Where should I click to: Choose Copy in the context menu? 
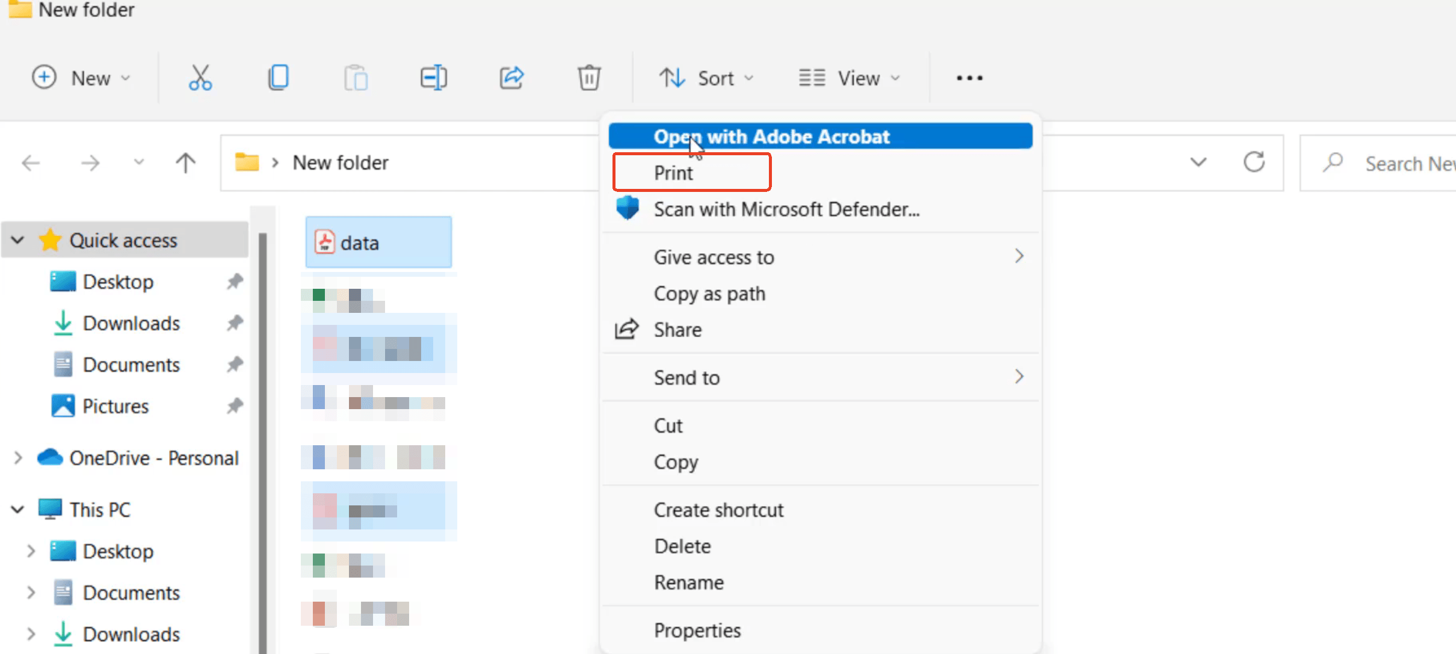click(x=821, y=461)
